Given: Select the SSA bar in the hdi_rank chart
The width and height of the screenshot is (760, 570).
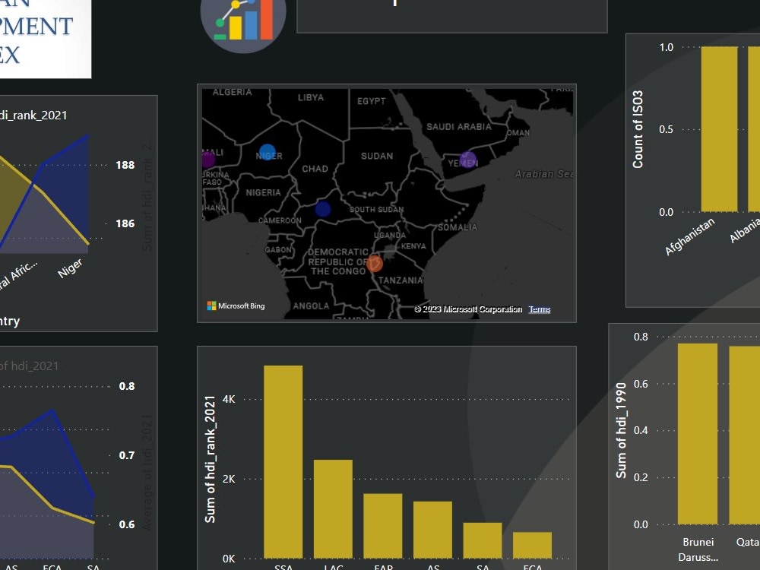Looking at the screenshot, I should pos(283,464).
